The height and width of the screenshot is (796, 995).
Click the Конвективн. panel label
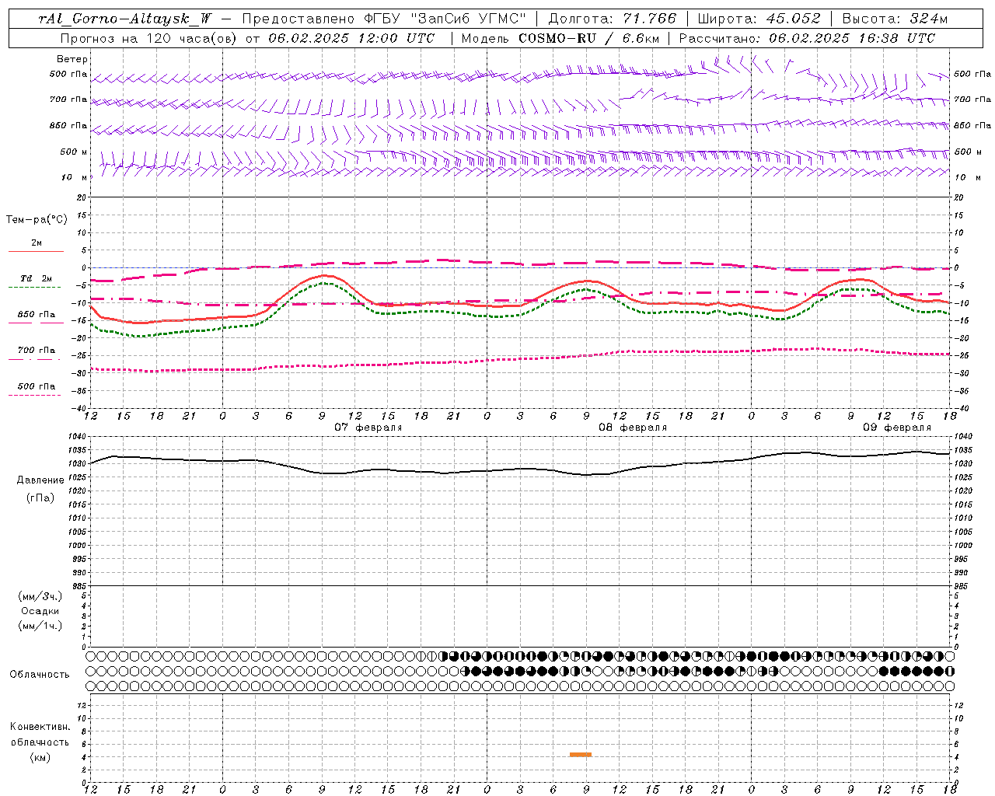coord(40,727)
